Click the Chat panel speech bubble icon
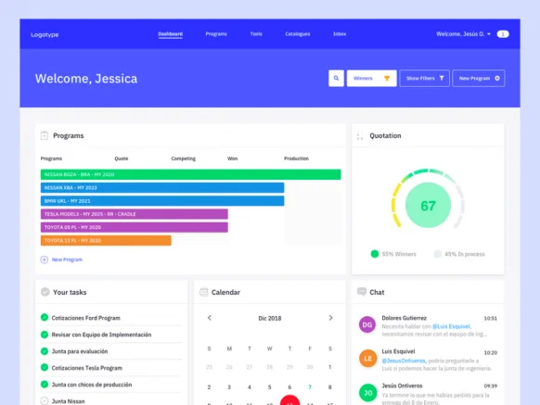The image size is (540, 405). click(x=362, y=292)
